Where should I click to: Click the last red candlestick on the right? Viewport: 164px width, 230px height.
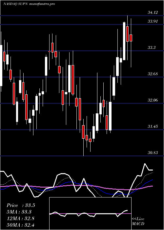(131, 38)
